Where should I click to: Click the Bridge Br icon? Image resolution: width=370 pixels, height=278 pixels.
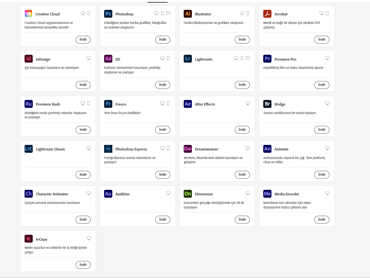click(267, 104)
